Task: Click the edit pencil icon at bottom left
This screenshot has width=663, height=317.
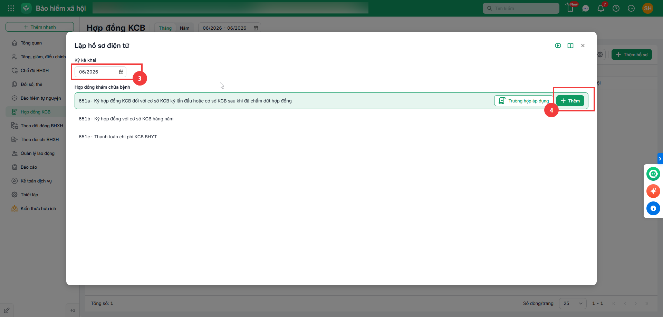Action: [7, 310]
